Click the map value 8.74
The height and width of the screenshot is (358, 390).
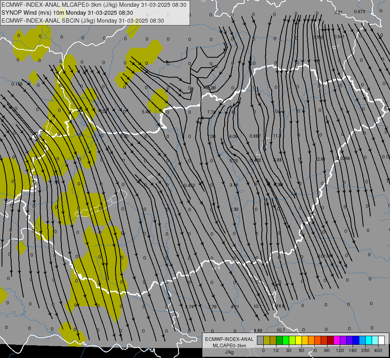click(x=190, y=307)
